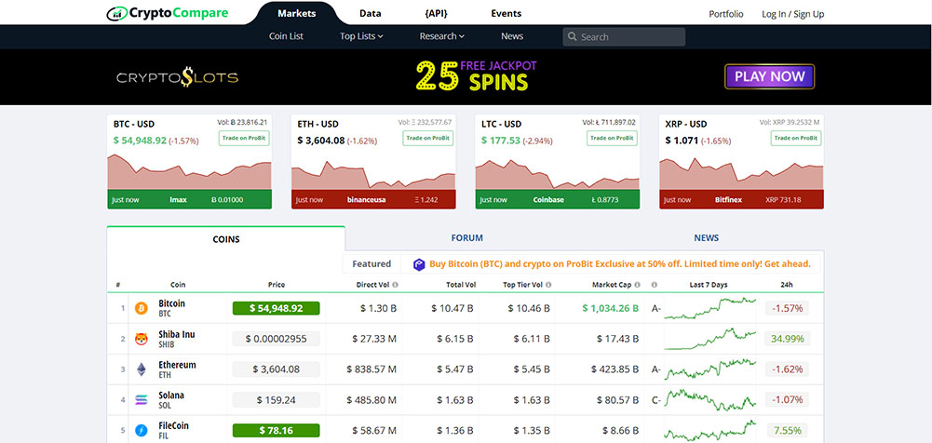Click the Solana coin icon

[x=142, y=400]
